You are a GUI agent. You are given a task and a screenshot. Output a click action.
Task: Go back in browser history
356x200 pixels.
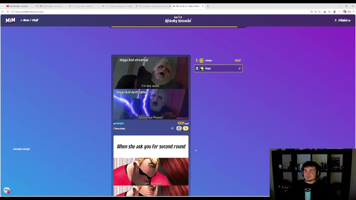[x=3, y=12]
